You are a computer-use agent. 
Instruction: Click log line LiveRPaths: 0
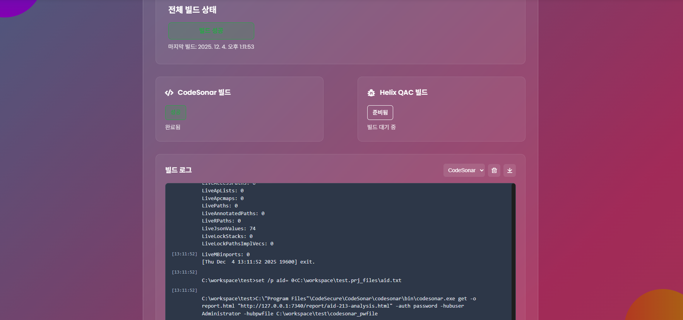tap(221, 221)
